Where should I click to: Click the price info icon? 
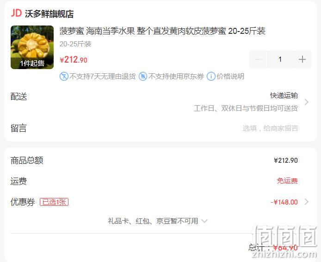point(211,77)
